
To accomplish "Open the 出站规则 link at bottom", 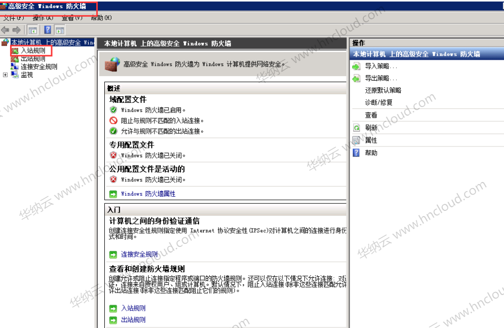I will (x=133, y=320).
